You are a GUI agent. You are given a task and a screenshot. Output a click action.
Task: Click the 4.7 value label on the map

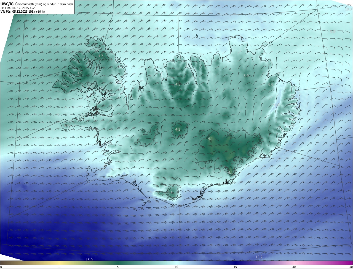101,56
